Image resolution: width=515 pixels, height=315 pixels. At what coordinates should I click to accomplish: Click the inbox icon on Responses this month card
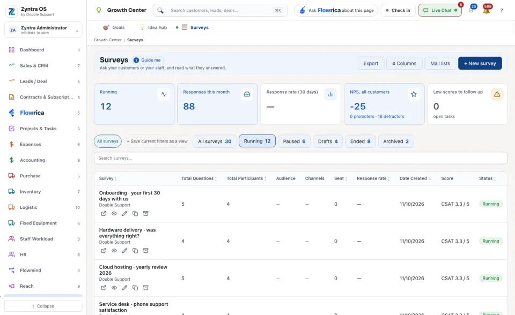[x=247, y=94]
